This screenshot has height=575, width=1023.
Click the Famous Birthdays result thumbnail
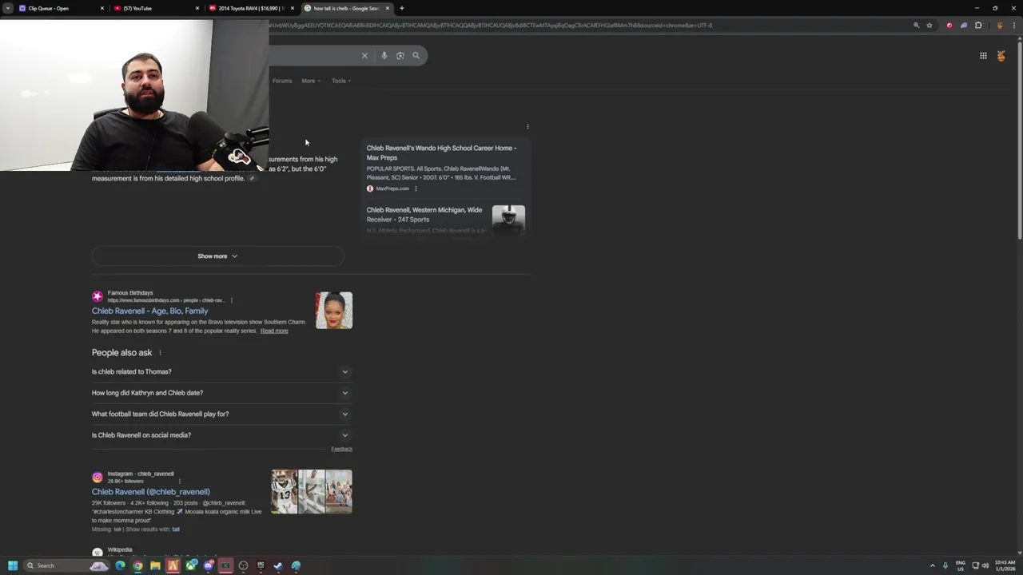tap(333, 311)
